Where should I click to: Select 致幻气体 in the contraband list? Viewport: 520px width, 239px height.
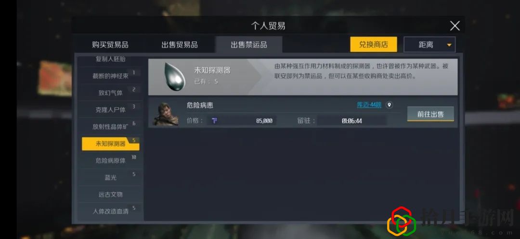[x=110, y=93]
